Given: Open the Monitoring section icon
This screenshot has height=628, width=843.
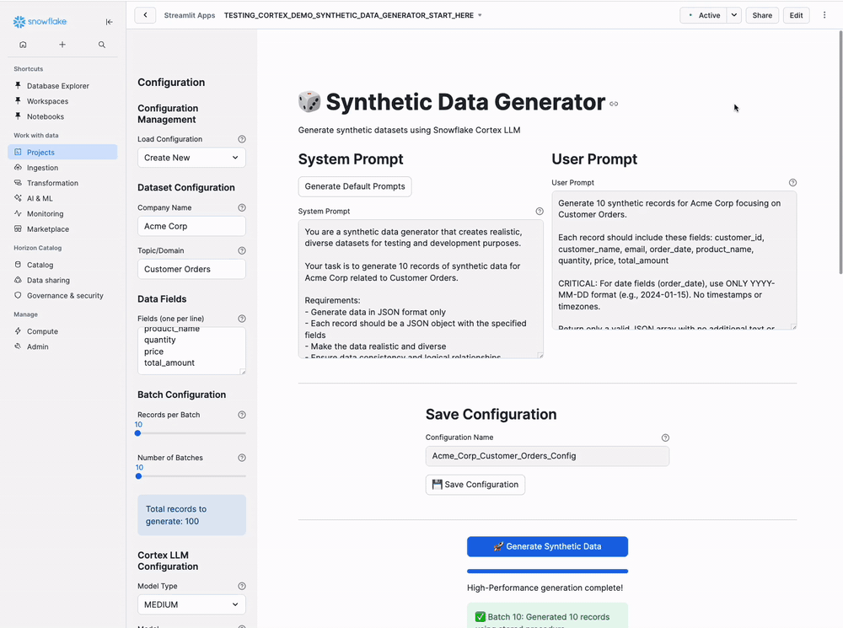Looking at the screenshot, I should click(18, 213).
